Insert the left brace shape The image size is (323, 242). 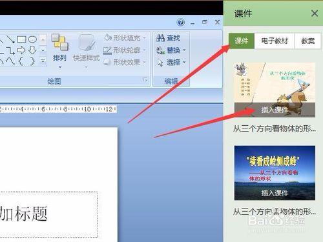click(21, 61)
